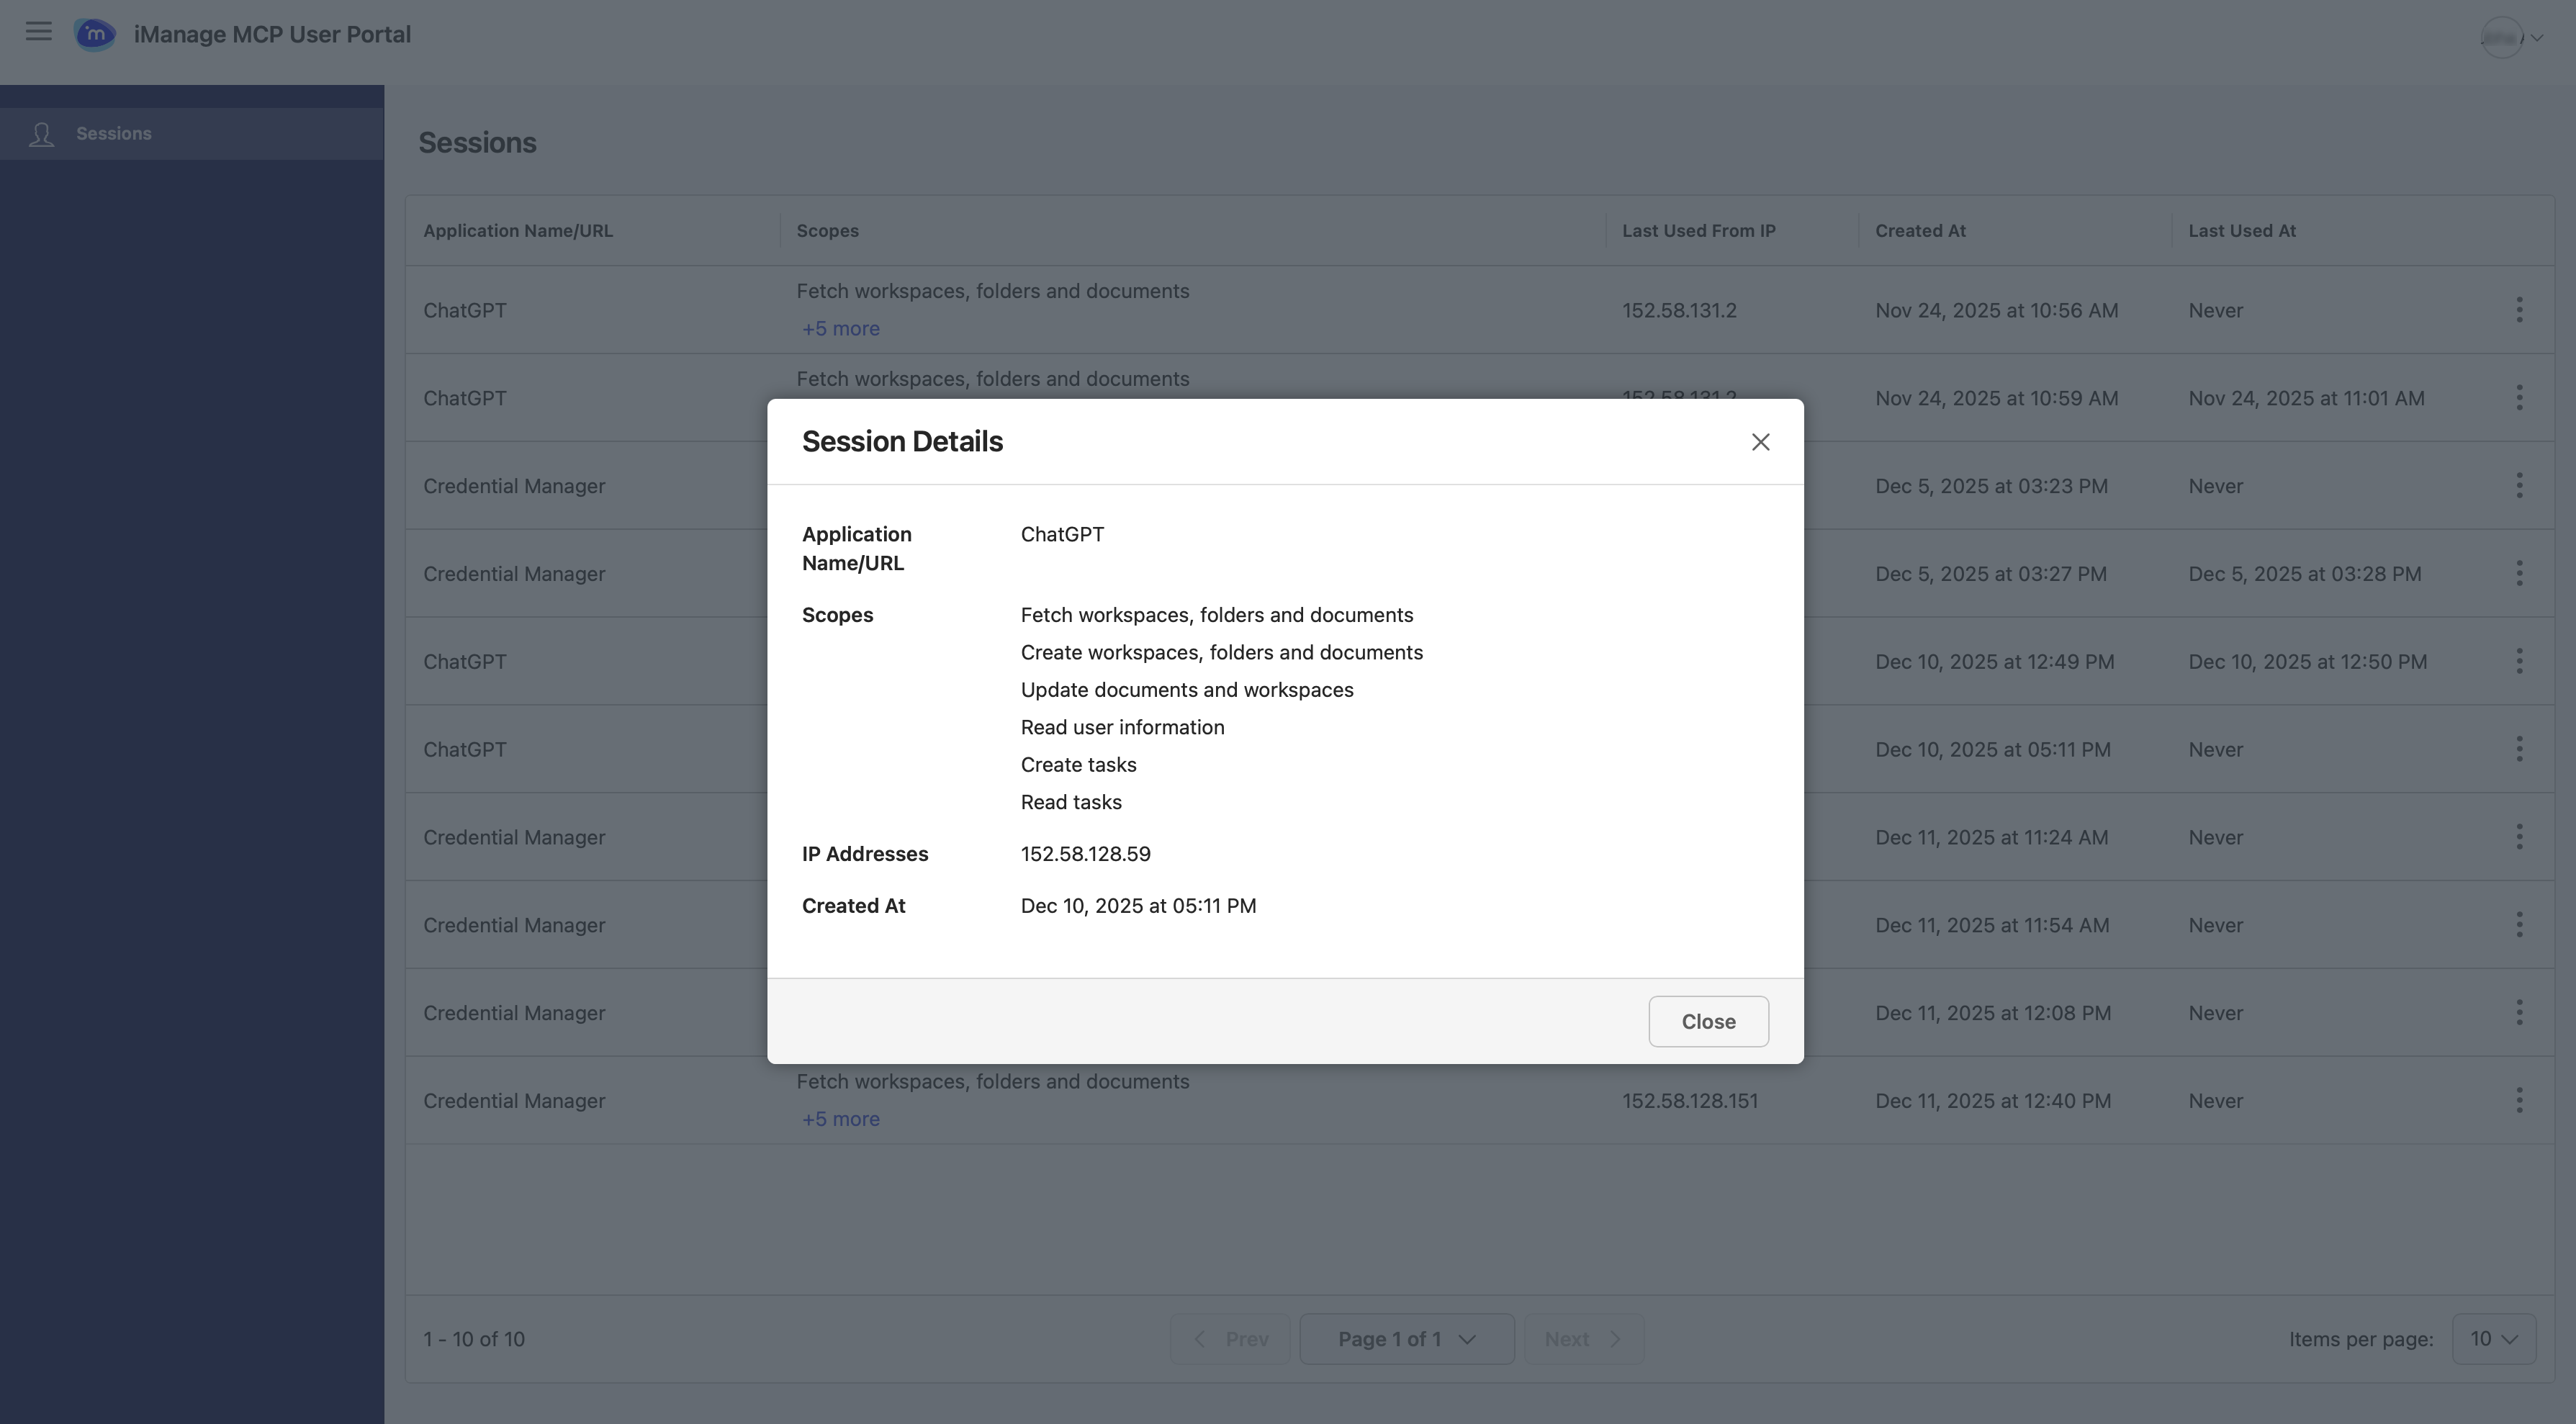The image size is (2576, 1424).
Task: Open kebab menu for Credential Manager 12:08 PM row
Action: [x=2519, y=1013]
